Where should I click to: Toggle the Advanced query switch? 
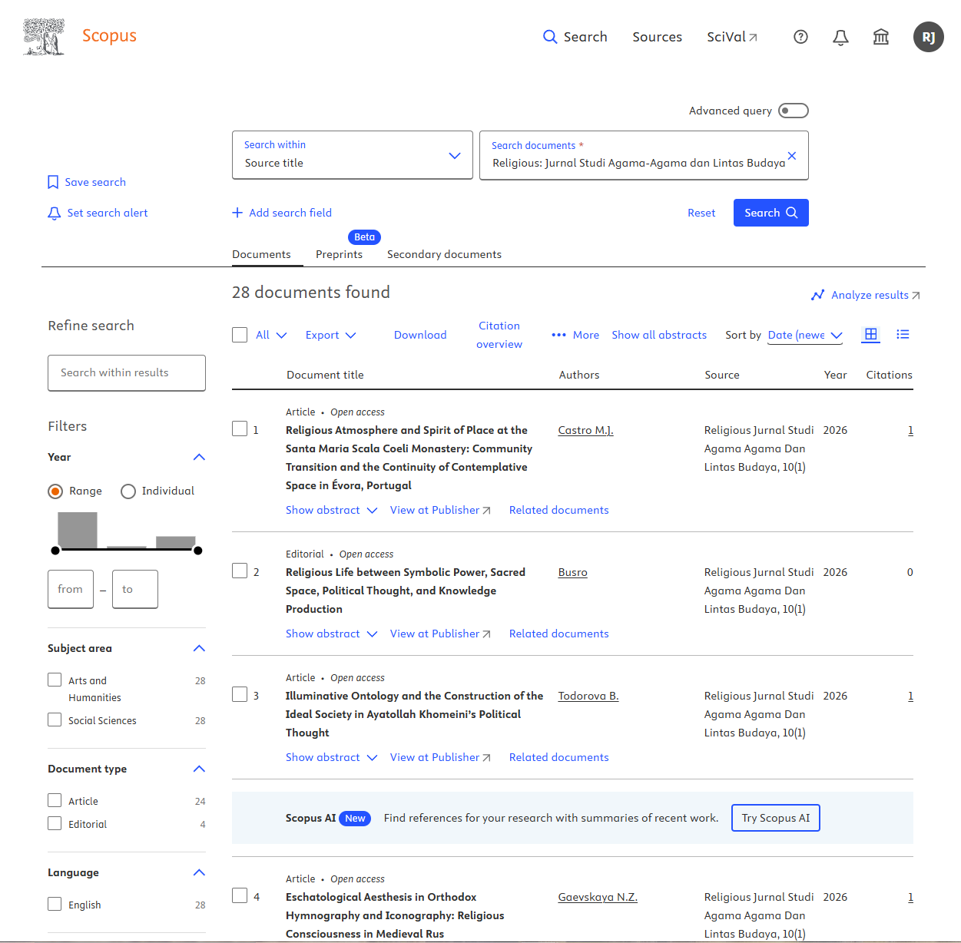click(x=794, y=111)
